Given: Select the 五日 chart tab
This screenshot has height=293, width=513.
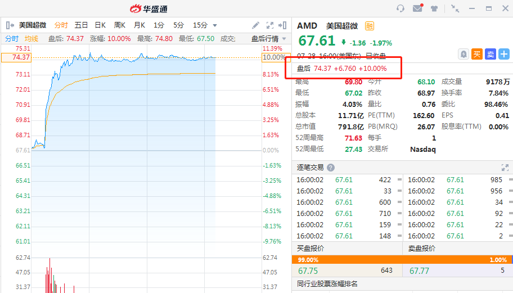Looking at the screenshot, I should (81, 25).
